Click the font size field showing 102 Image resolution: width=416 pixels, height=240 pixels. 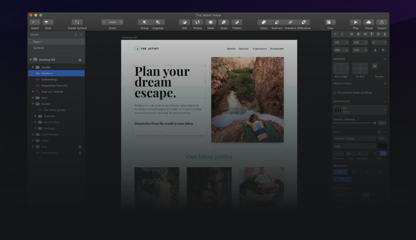[382, 138]
